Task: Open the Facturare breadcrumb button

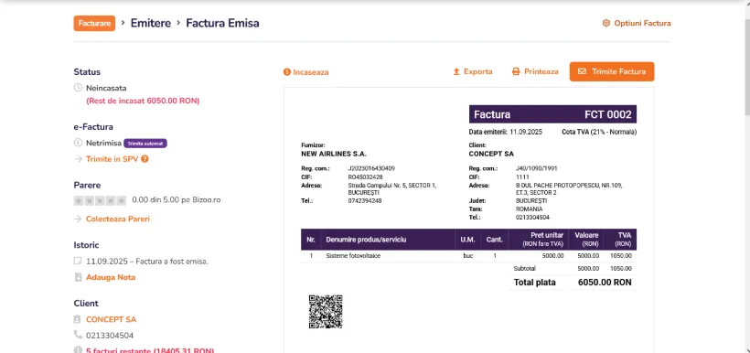Action: 94,23
